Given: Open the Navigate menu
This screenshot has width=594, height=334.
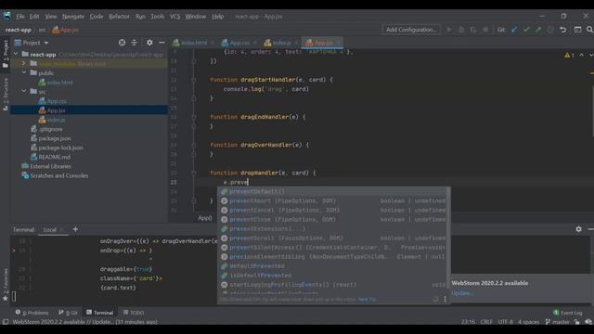Looking at the screenshot, I should [73, 17].
